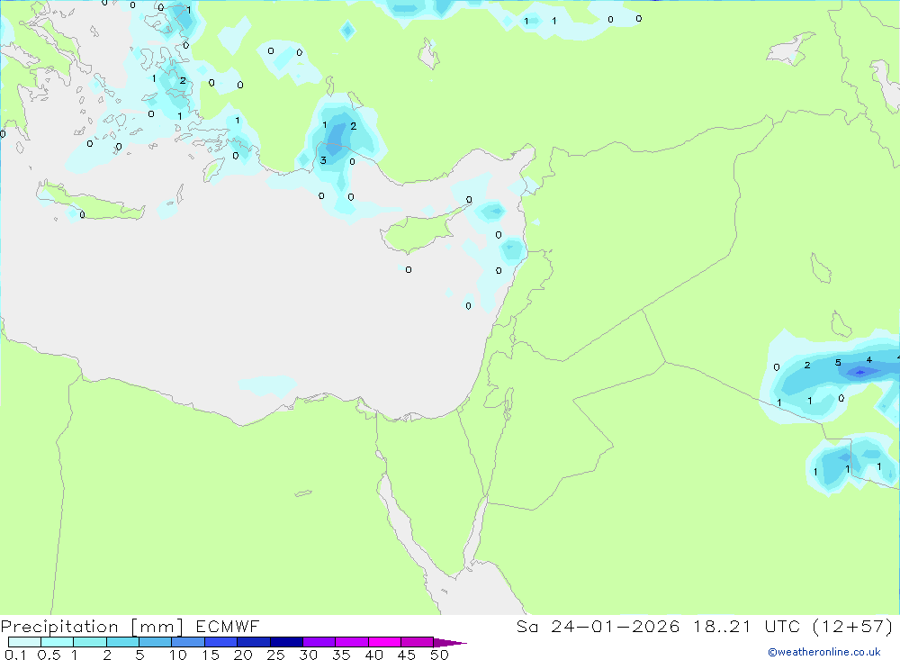Click the legend label '25'

click(x=276, y=655)
